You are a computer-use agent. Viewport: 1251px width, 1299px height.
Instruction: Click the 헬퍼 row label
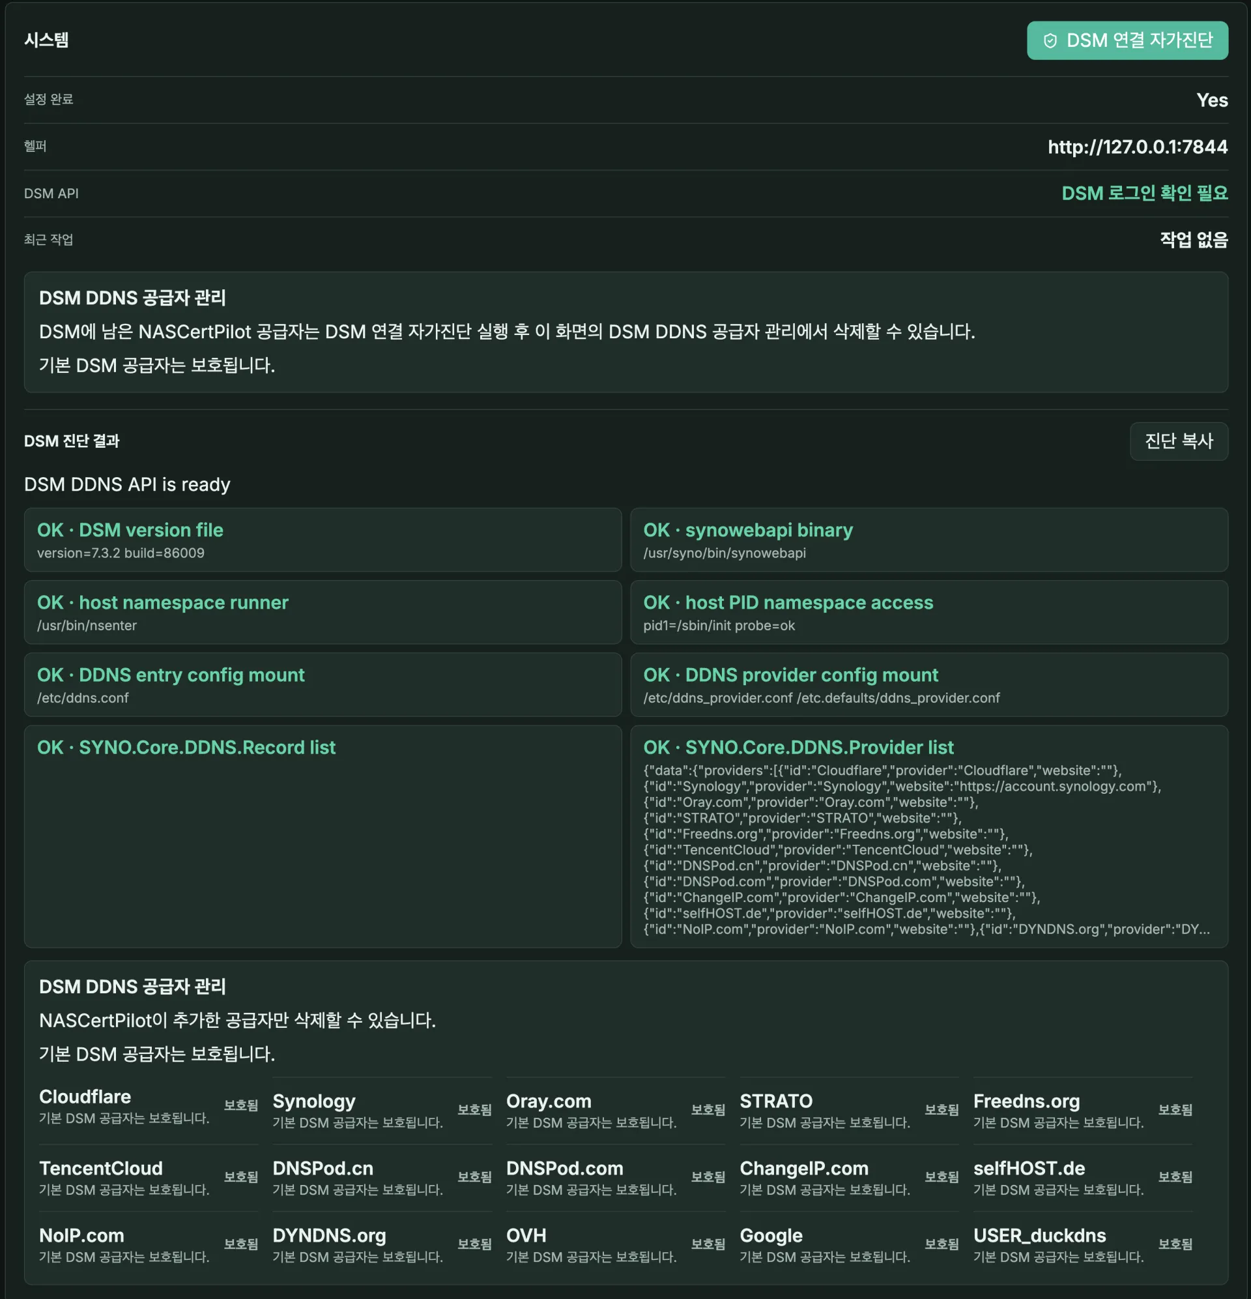point(35,147)
